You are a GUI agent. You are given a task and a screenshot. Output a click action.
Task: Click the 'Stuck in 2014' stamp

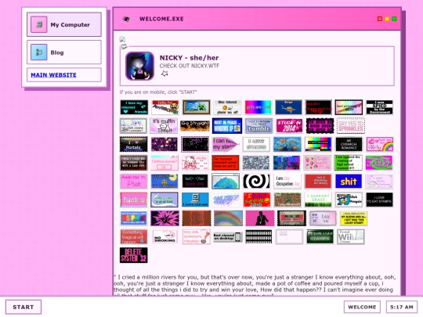[x=289, y=126]
